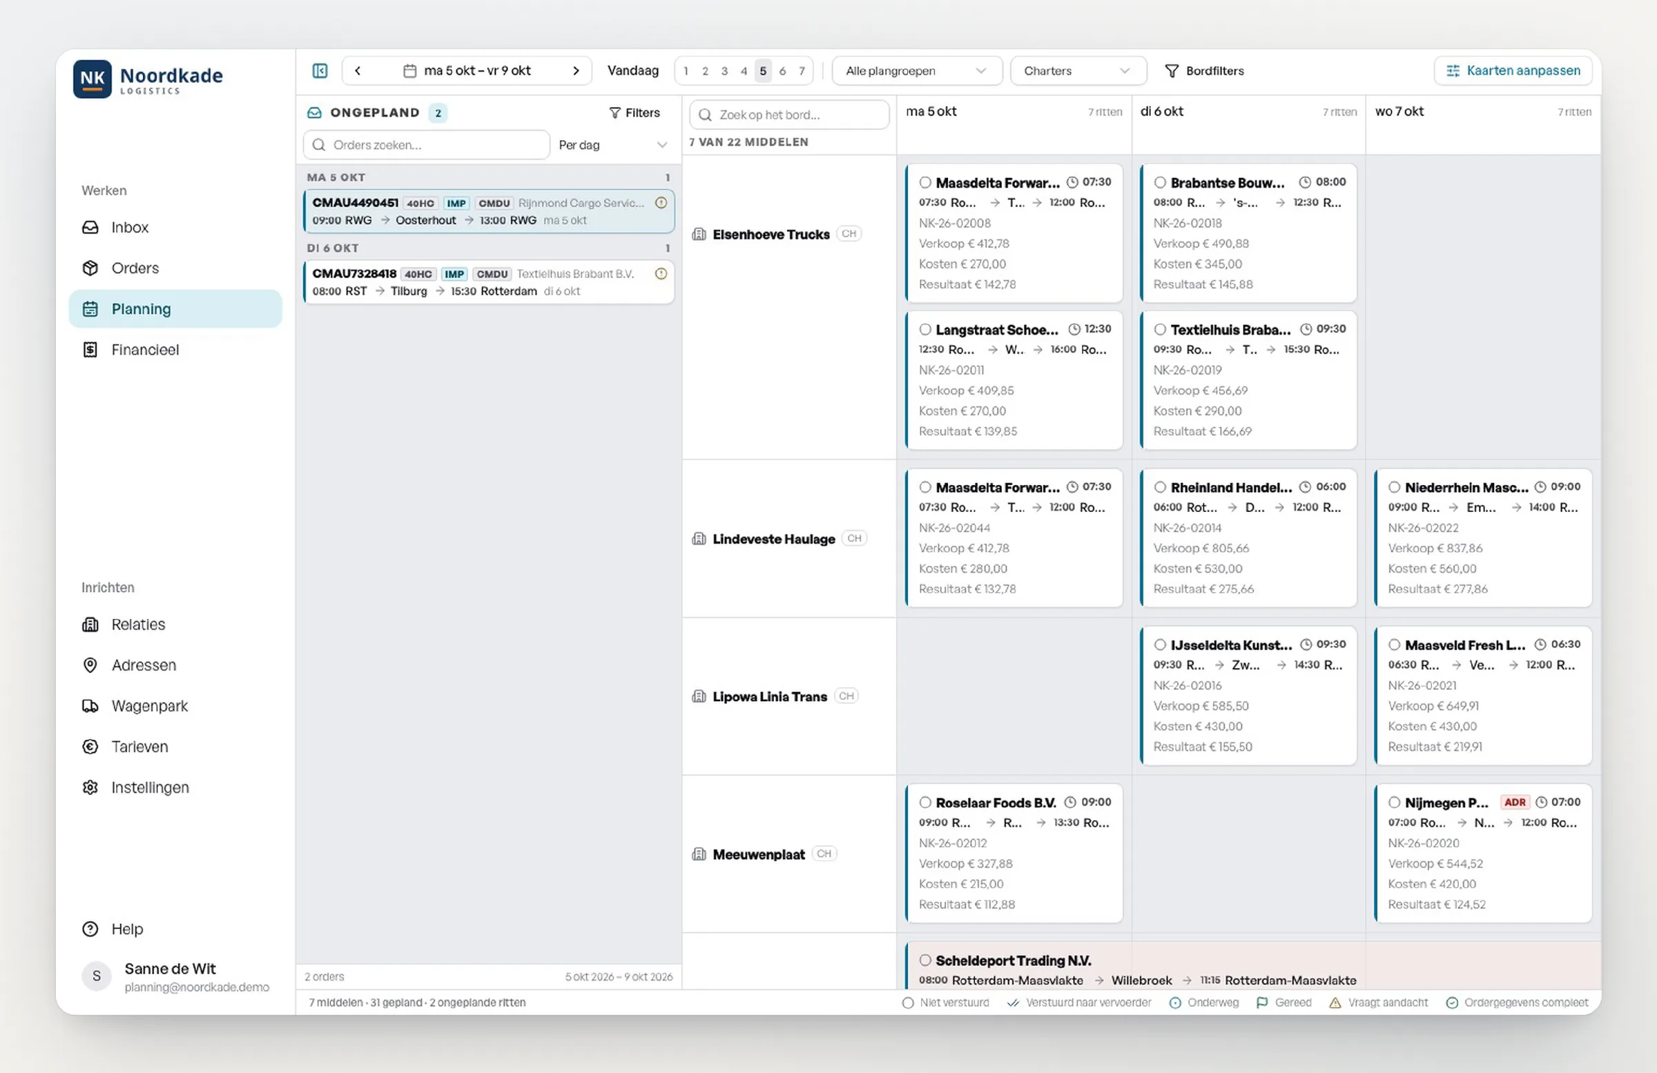Open the Sanne de Wit user profile
The width and height of the screenshot is (1657, 1073).
[175, 976]
